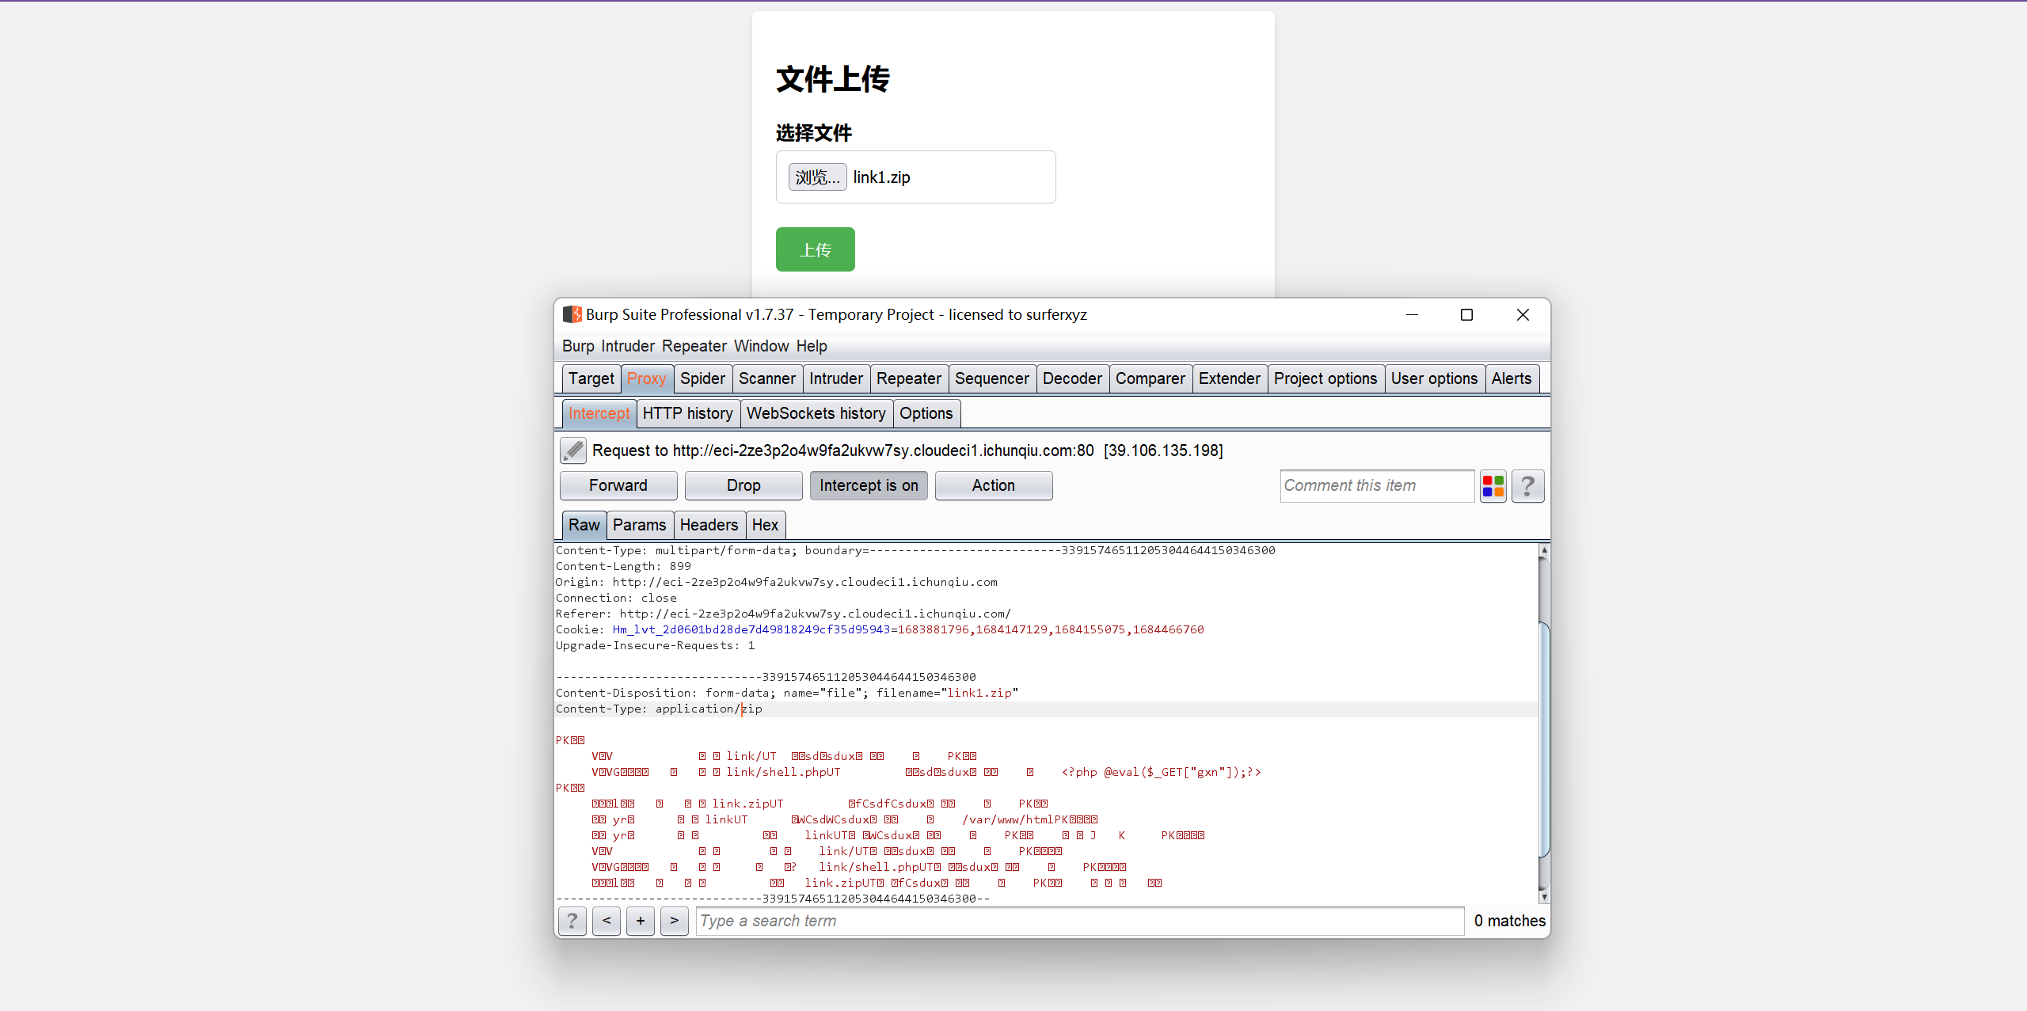Viewport: 2027px width, 1011px height.
Task: Open the Burp menu
Action: [577, 346]
